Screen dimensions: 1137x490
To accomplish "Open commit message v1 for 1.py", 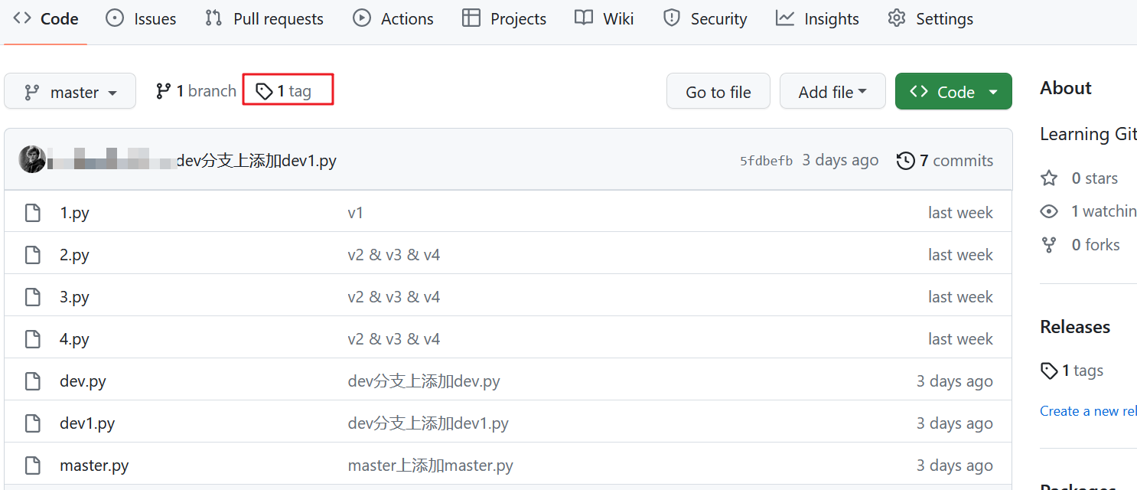I will click(x=356, y=213).
